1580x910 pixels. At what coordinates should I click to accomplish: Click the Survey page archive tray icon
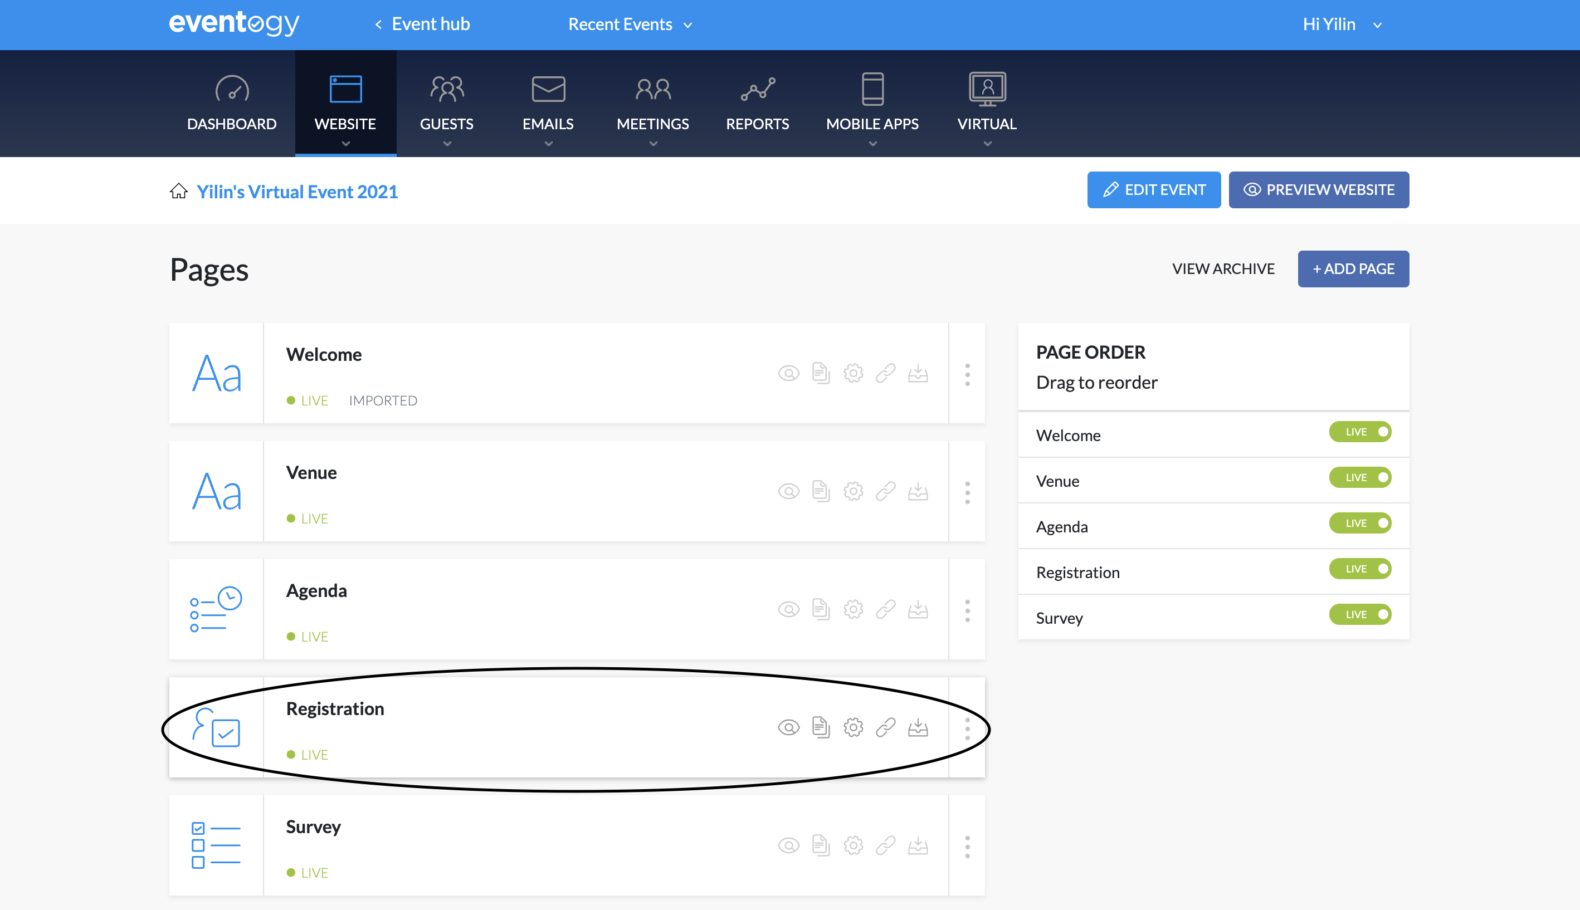point(918,845)
